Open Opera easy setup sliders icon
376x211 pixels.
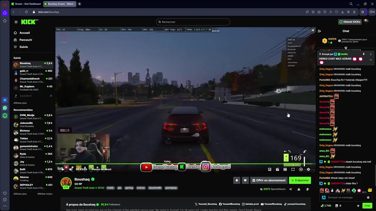(348, 12)
